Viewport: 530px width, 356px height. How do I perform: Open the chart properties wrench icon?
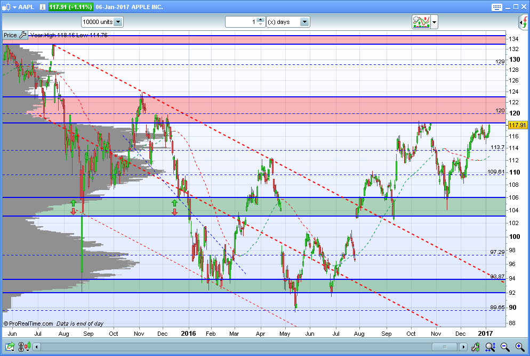pos(475,346)
